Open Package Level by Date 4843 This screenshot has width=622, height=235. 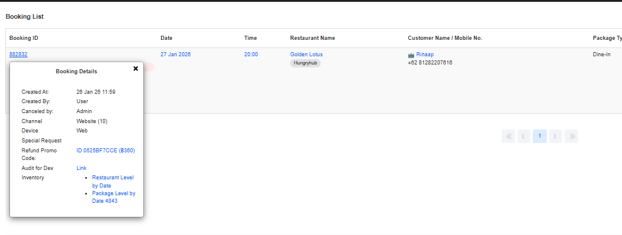[113, 197]
